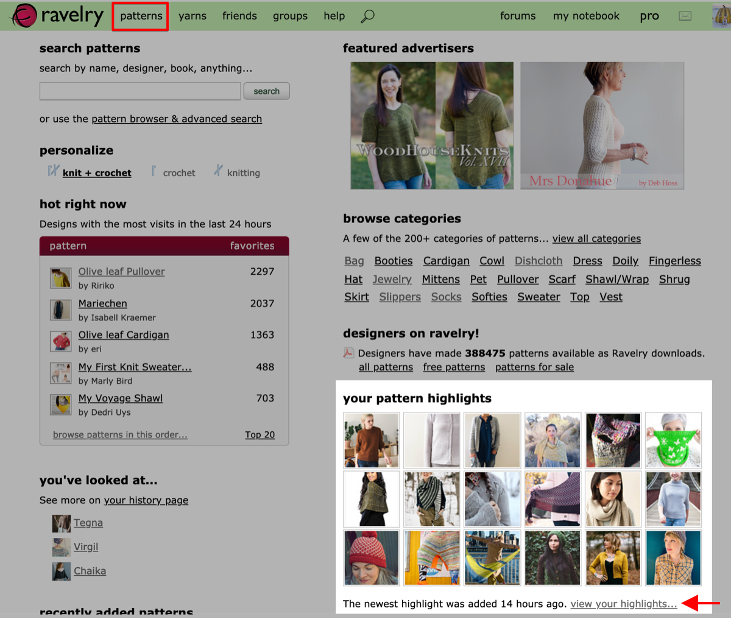Click the PDF icon beside designers text

pos(348,353)
